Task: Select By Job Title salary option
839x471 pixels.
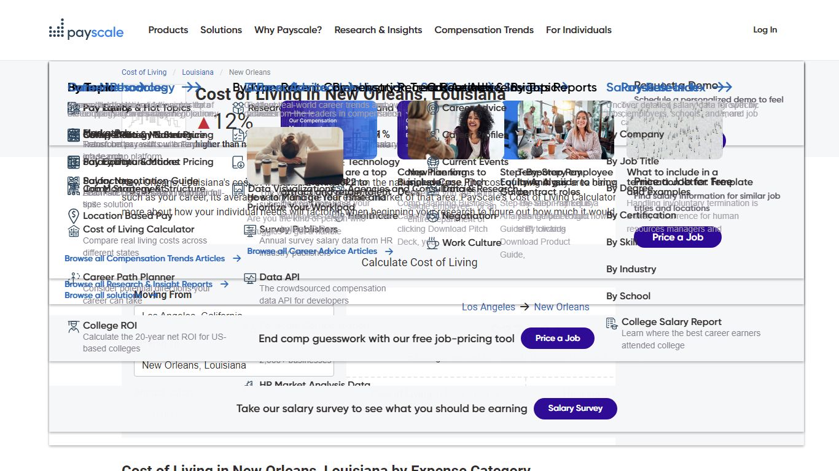Action: click(x=633, y=161)
